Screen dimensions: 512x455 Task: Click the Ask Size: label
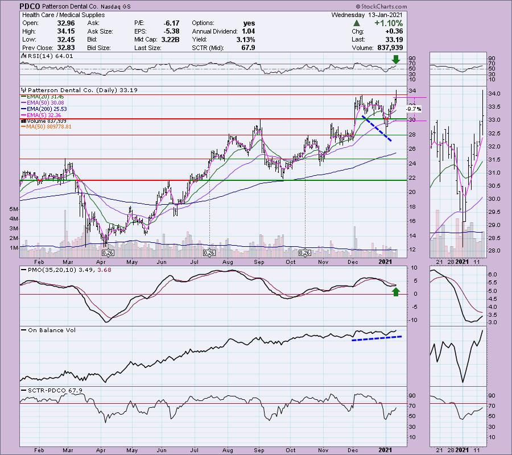[x=100, y=31]
